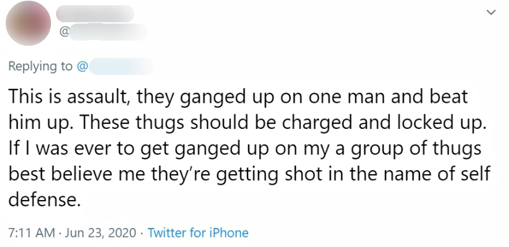Screen dimensions: 509x247
Task: Select the word 'defense.' ending the tweet
Action: pyautogui.click(x=44, y=199)
